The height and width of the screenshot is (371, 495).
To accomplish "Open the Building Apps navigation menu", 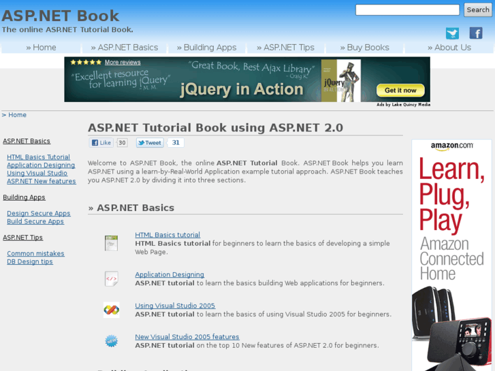I will click(x=206, y=48).
